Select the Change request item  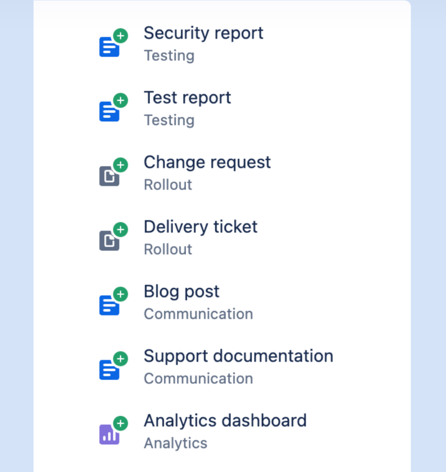[x=207, y=162]
